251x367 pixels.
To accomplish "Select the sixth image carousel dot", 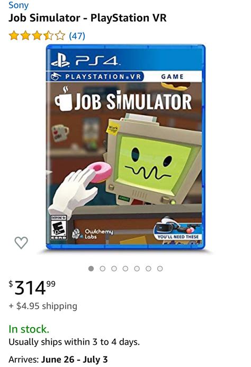I will 148,268.
